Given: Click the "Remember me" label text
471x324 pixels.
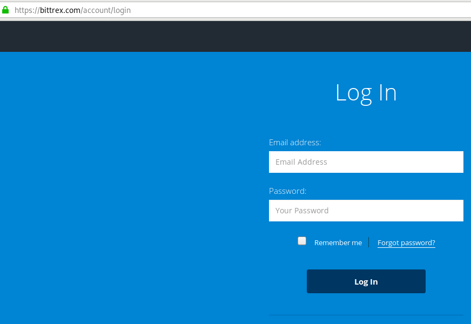Looking at the screenshot, I should [x=338, y=242].
